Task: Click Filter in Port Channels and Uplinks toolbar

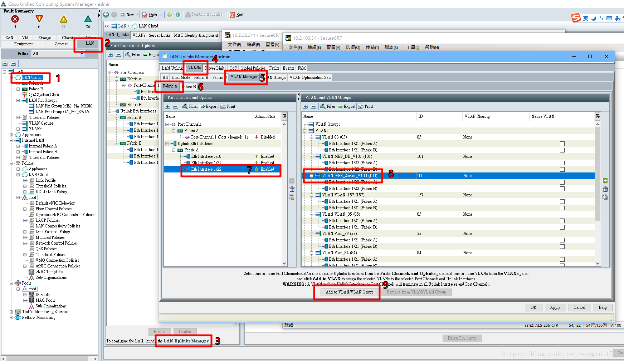Action: coord(190,106)
